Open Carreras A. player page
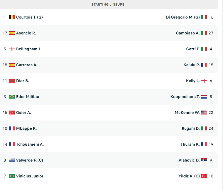 pyautogui.click(x=27, y=65)
